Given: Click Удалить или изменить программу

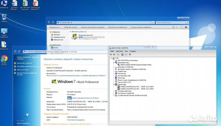Looking at the screenshot, I should (93, 27).
